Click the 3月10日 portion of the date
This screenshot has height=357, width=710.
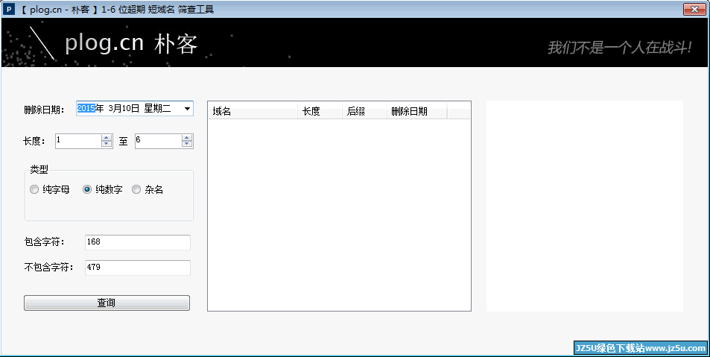124,108
